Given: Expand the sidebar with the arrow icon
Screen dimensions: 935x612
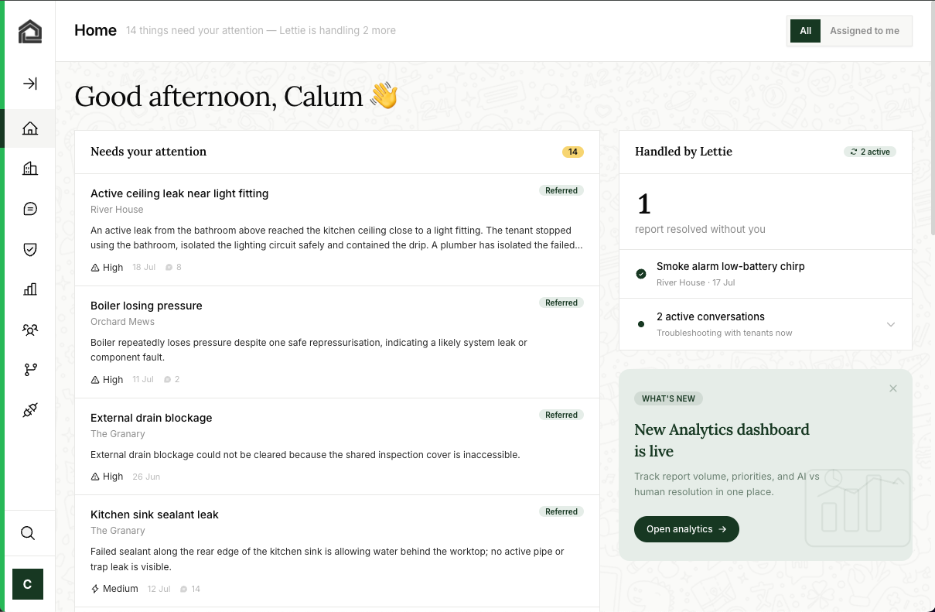Looking at the screenshot, I should point(30,84).
